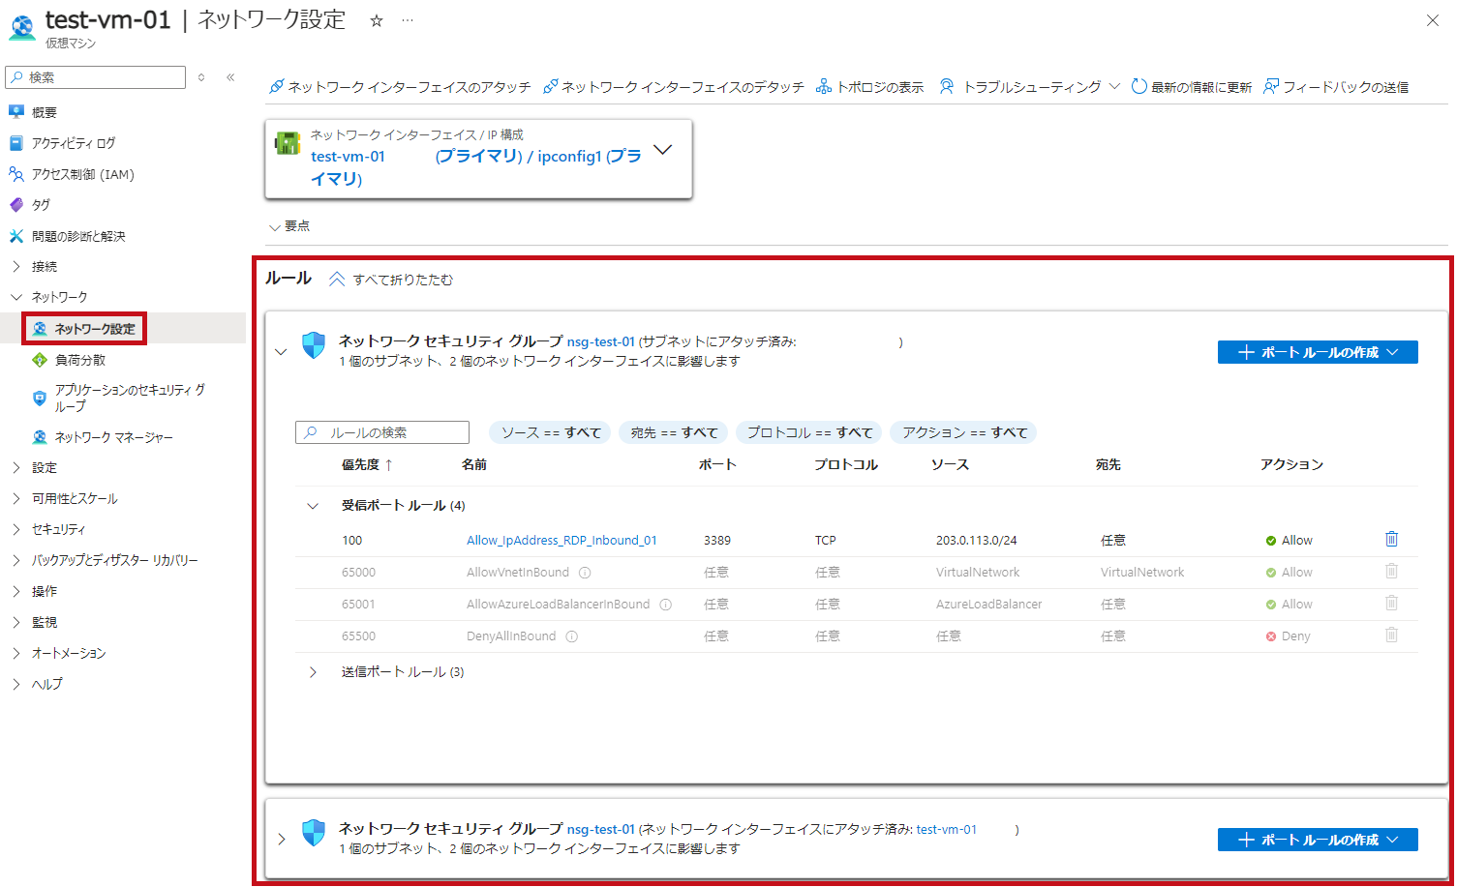This screenshot has width=1457, height=887.
Task: Click the 名前 column header
Action: click(474, 464)
